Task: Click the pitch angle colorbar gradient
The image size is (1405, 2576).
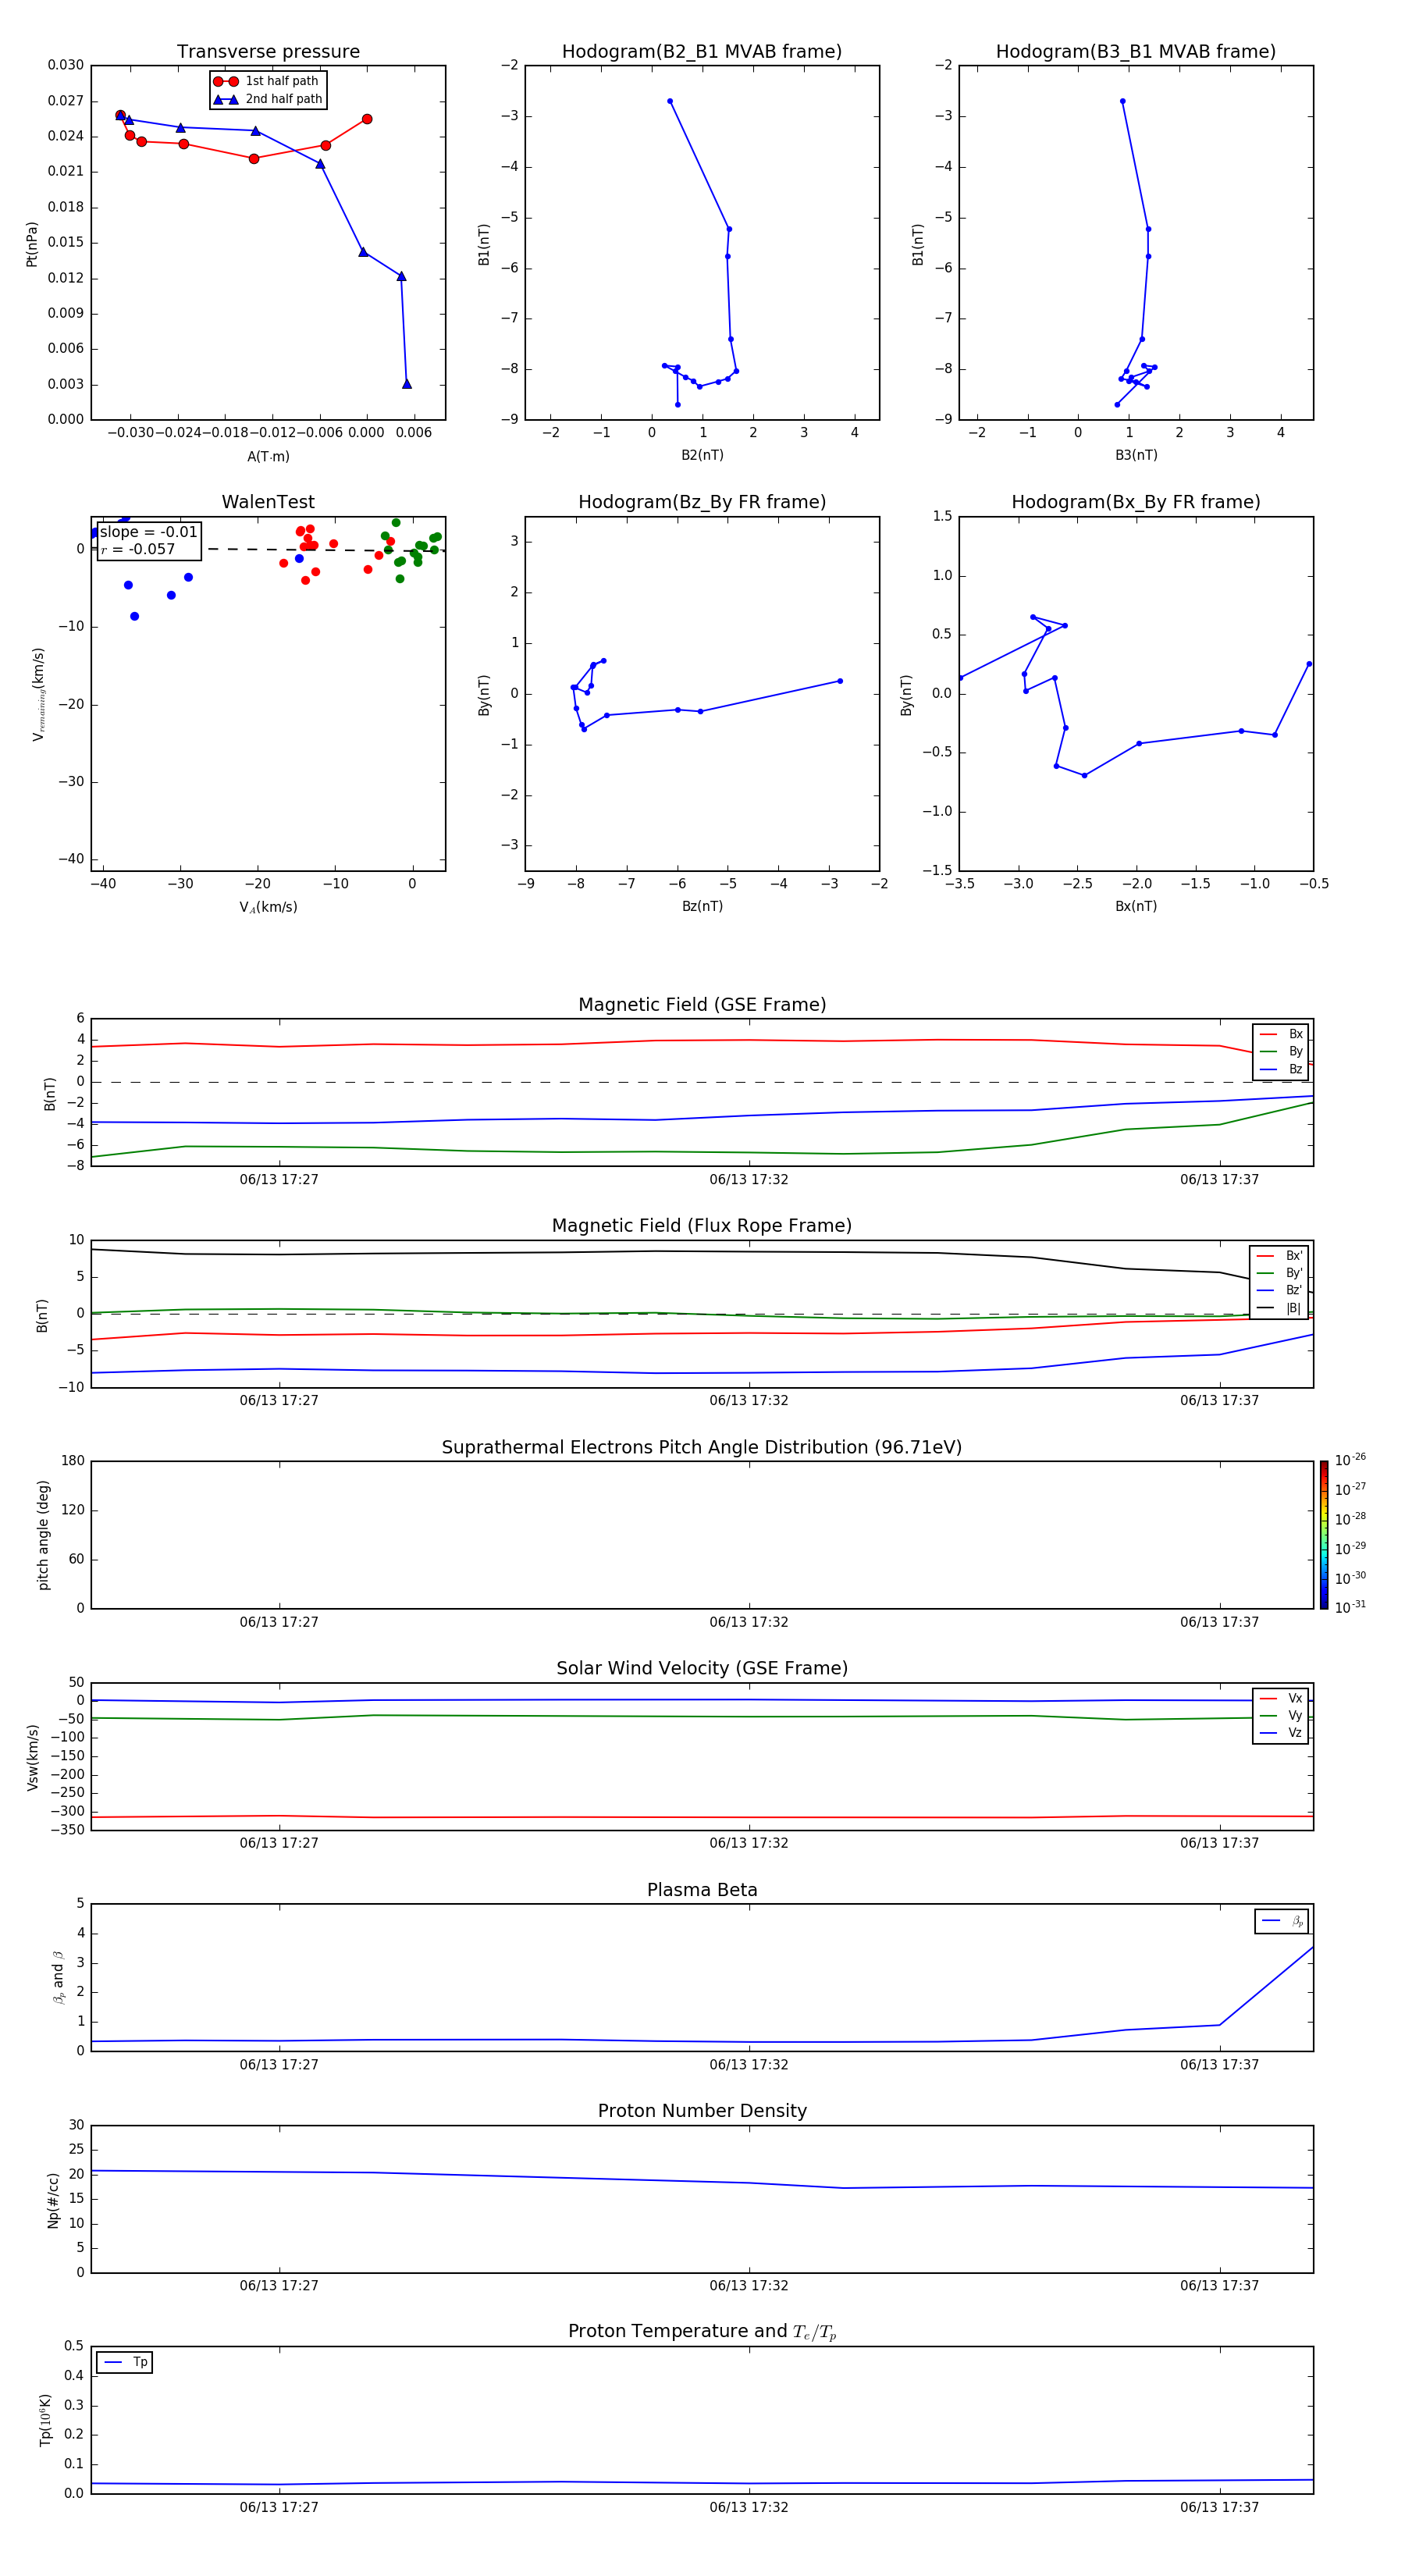Action: pos(1324,1535)
